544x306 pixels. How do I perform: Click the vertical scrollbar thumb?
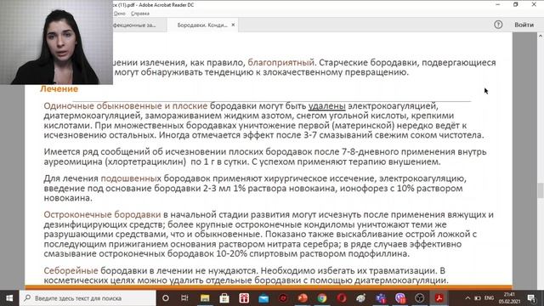pyautogui.click(x=541, y=190)
